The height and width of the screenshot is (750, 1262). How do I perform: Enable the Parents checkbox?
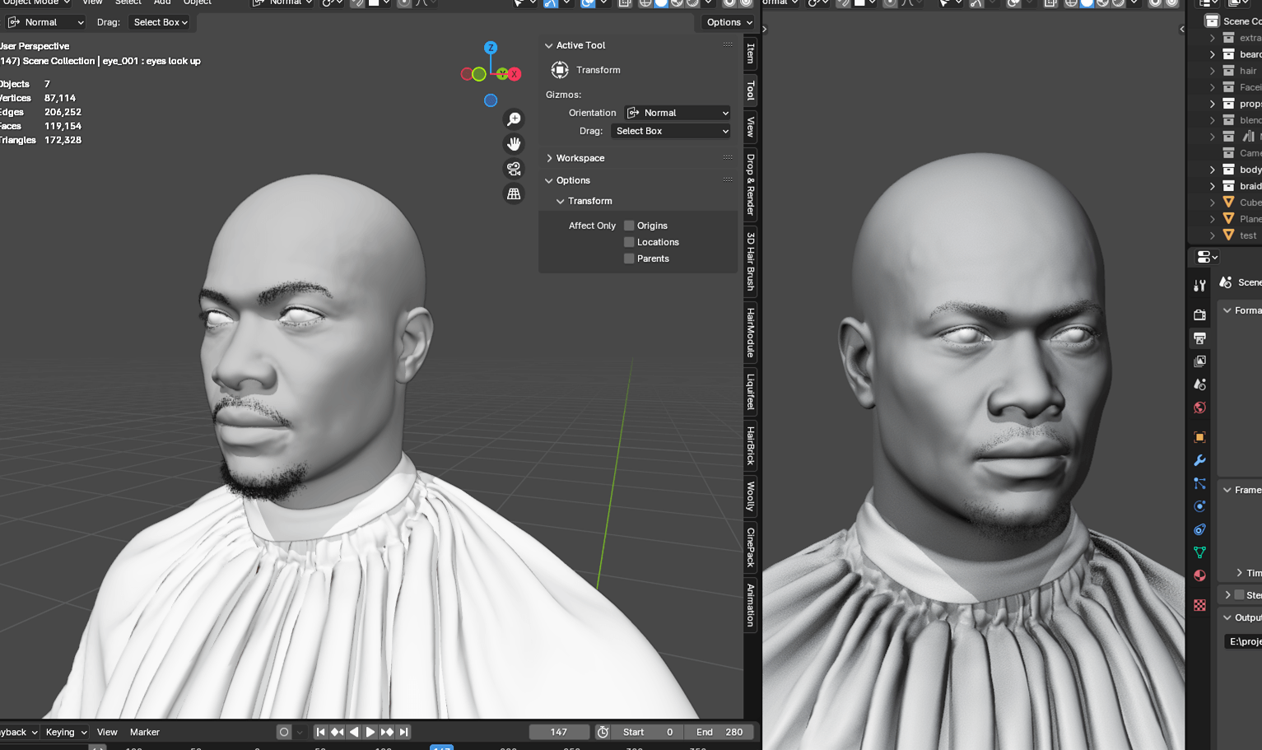coord(628,258)
